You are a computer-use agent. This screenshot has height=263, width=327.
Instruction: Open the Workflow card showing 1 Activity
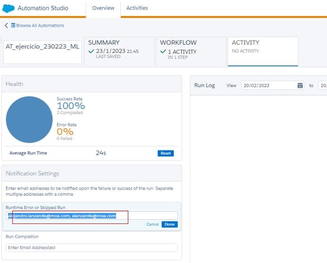tap(191, 49)
